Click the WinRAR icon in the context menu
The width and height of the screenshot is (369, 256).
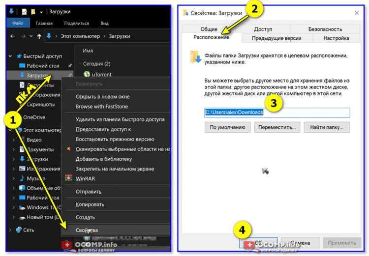69,178
